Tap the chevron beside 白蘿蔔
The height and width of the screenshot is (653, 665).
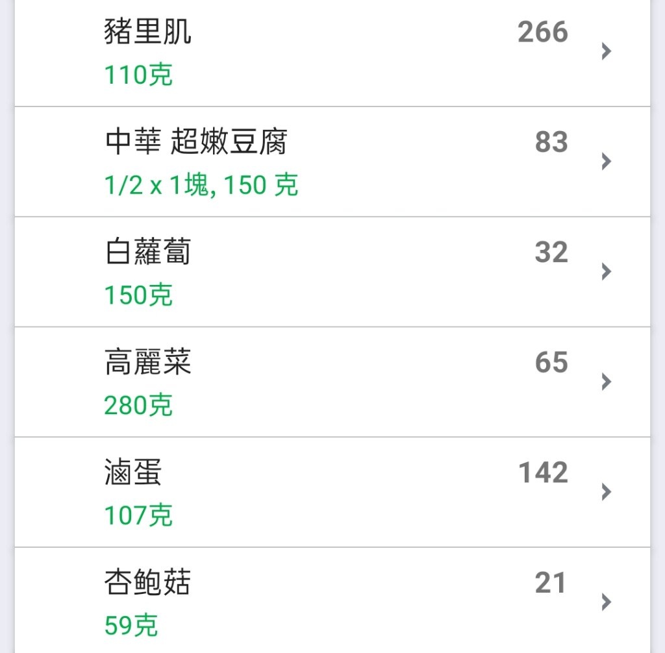coord(606,271)
